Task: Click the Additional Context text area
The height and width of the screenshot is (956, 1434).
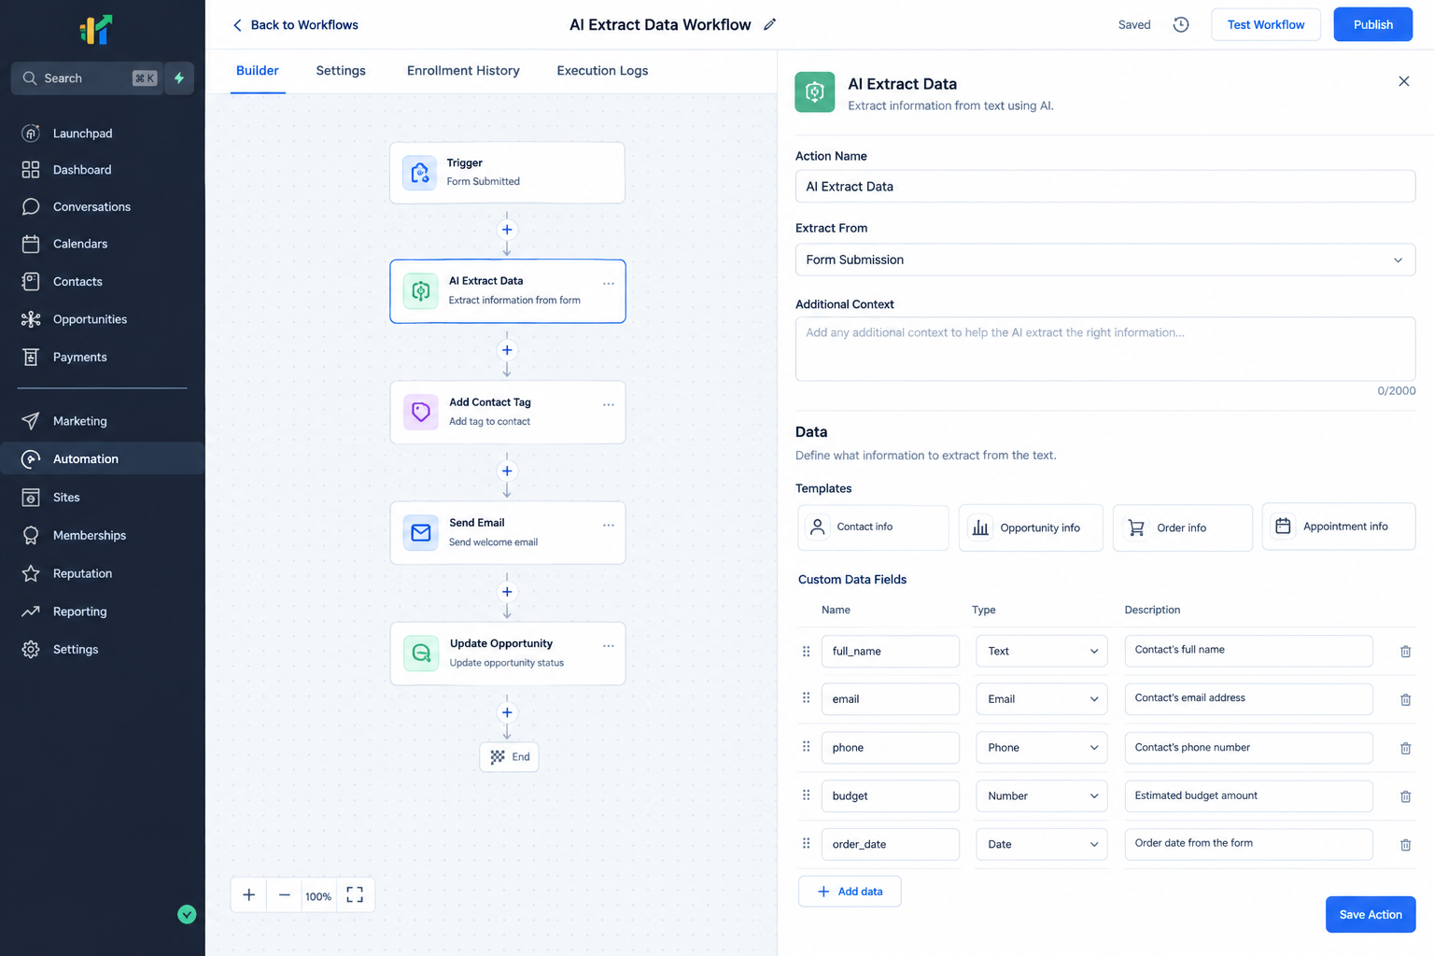Action: point(1105,349)
